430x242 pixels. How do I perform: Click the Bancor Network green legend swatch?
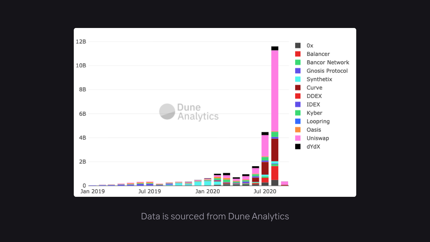click(x=298, y=62)
